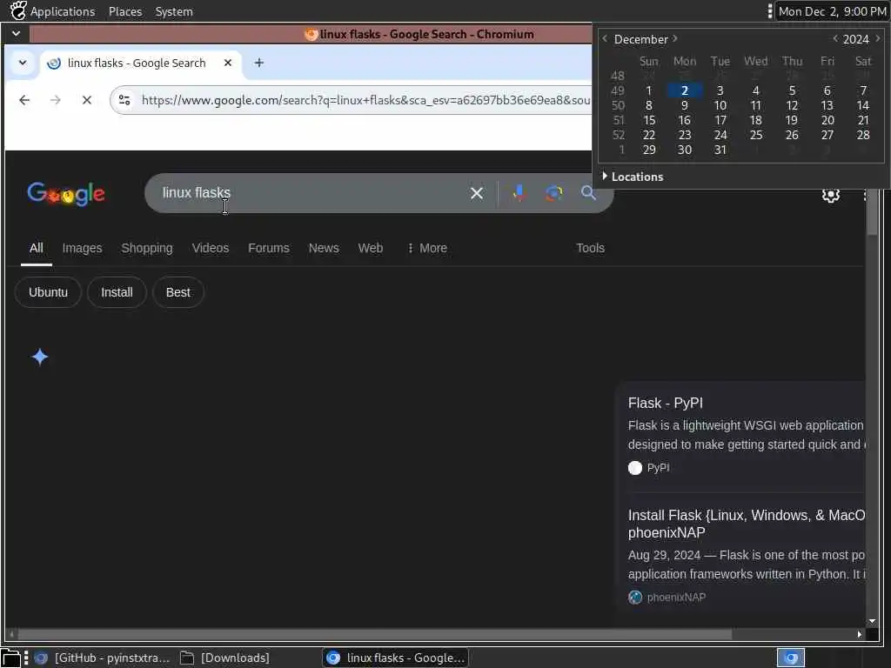Click linux flasks Google taskbar entry

(396, 658)
